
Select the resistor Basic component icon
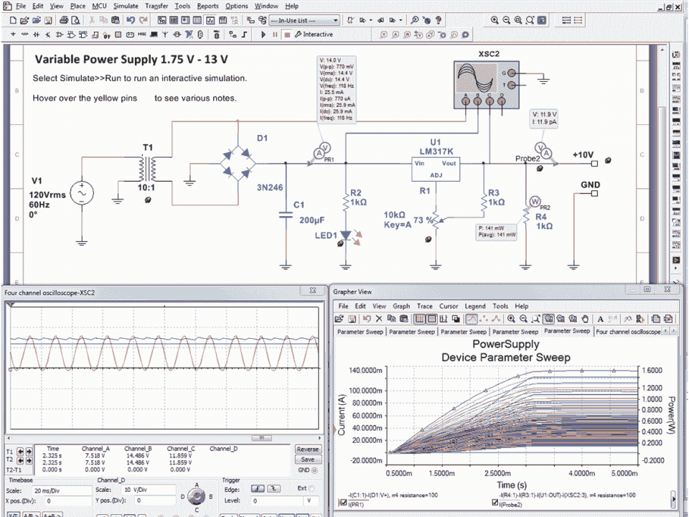point(24,34)
